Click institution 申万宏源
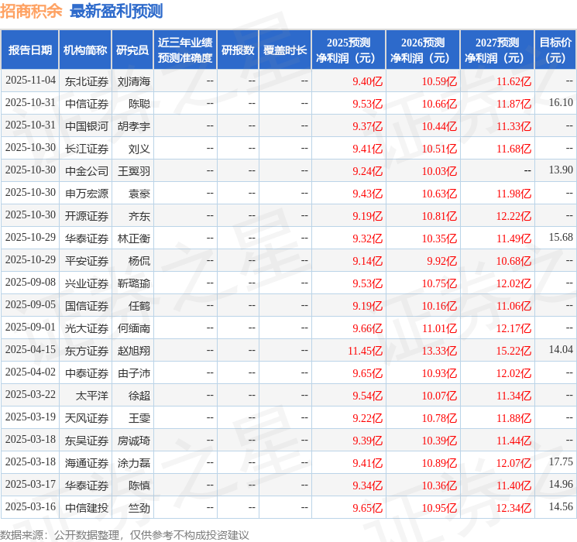The height and width of the screenshot is (542, 577). tap(87, 194)
